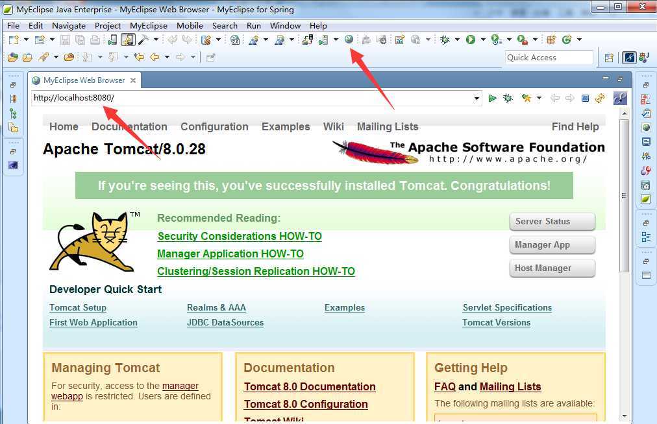657x424 pixels.
Task: Close the MyEclipse Web Browser tab
Action: click(133, 80)
